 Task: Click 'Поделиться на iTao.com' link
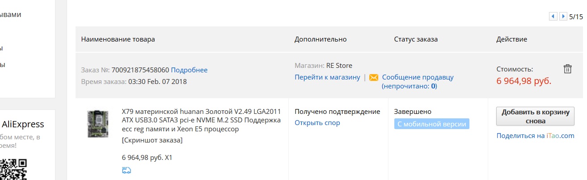(535, 136)
